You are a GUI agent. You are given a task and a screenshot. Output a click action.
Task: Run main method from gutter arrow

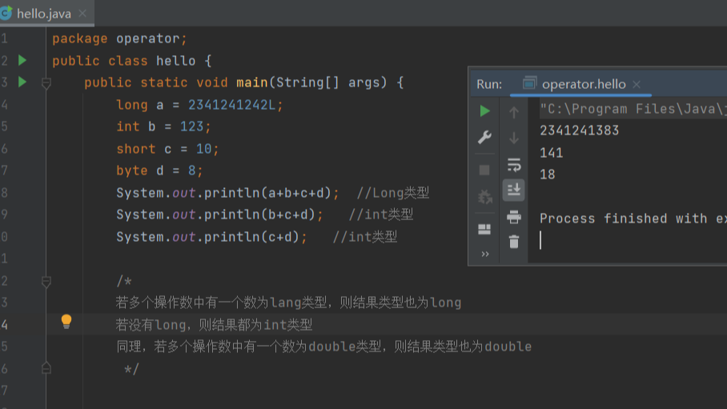[x=22, y=82]
